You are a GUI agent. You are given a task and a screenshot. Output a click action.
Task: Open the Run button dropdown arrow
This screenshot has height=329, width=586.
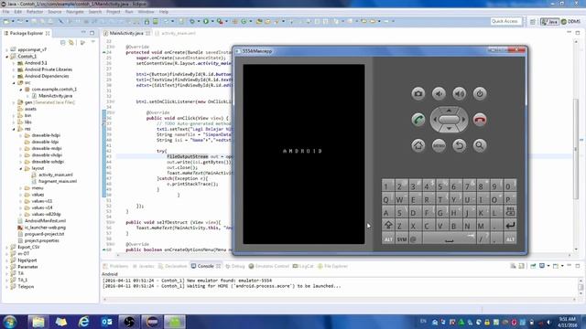[x=212, y=22]
